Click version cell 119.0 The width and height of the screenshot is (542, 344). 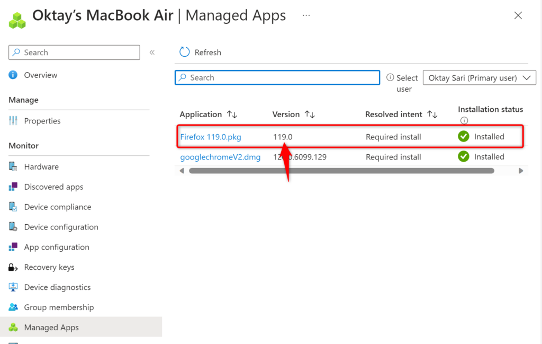(283, 137)
